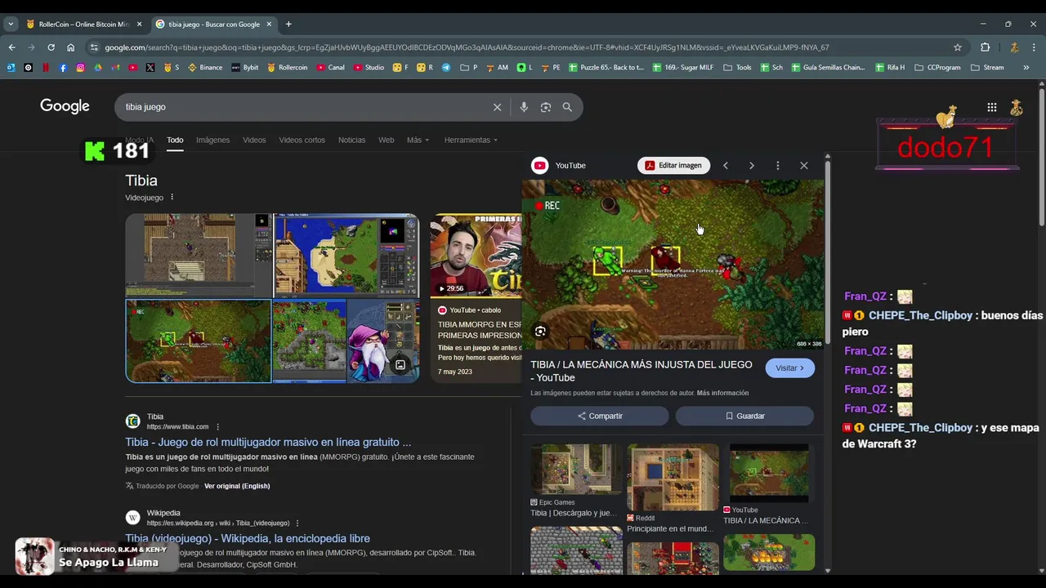Open the X (Twitter) bookmark
This screenshot has width=1046, height=588.
(150, 68)
